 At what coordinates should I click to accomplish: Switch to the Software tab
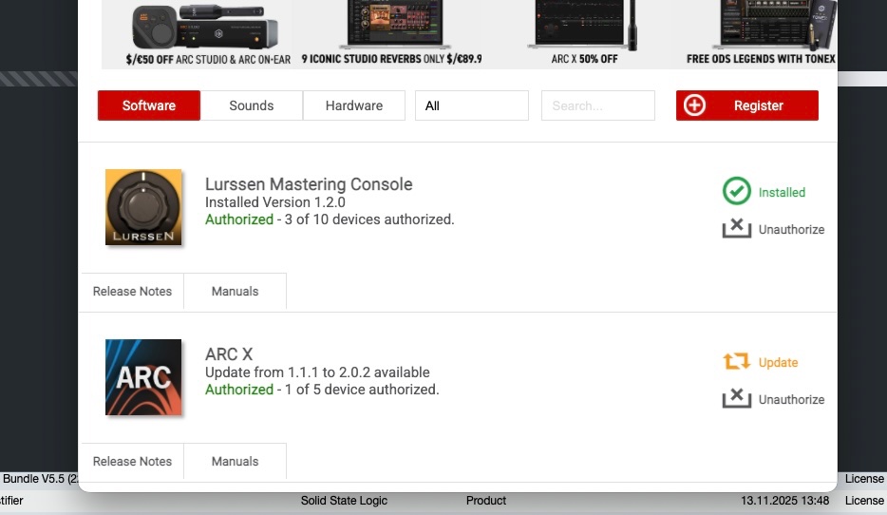[x=149, y=105]
